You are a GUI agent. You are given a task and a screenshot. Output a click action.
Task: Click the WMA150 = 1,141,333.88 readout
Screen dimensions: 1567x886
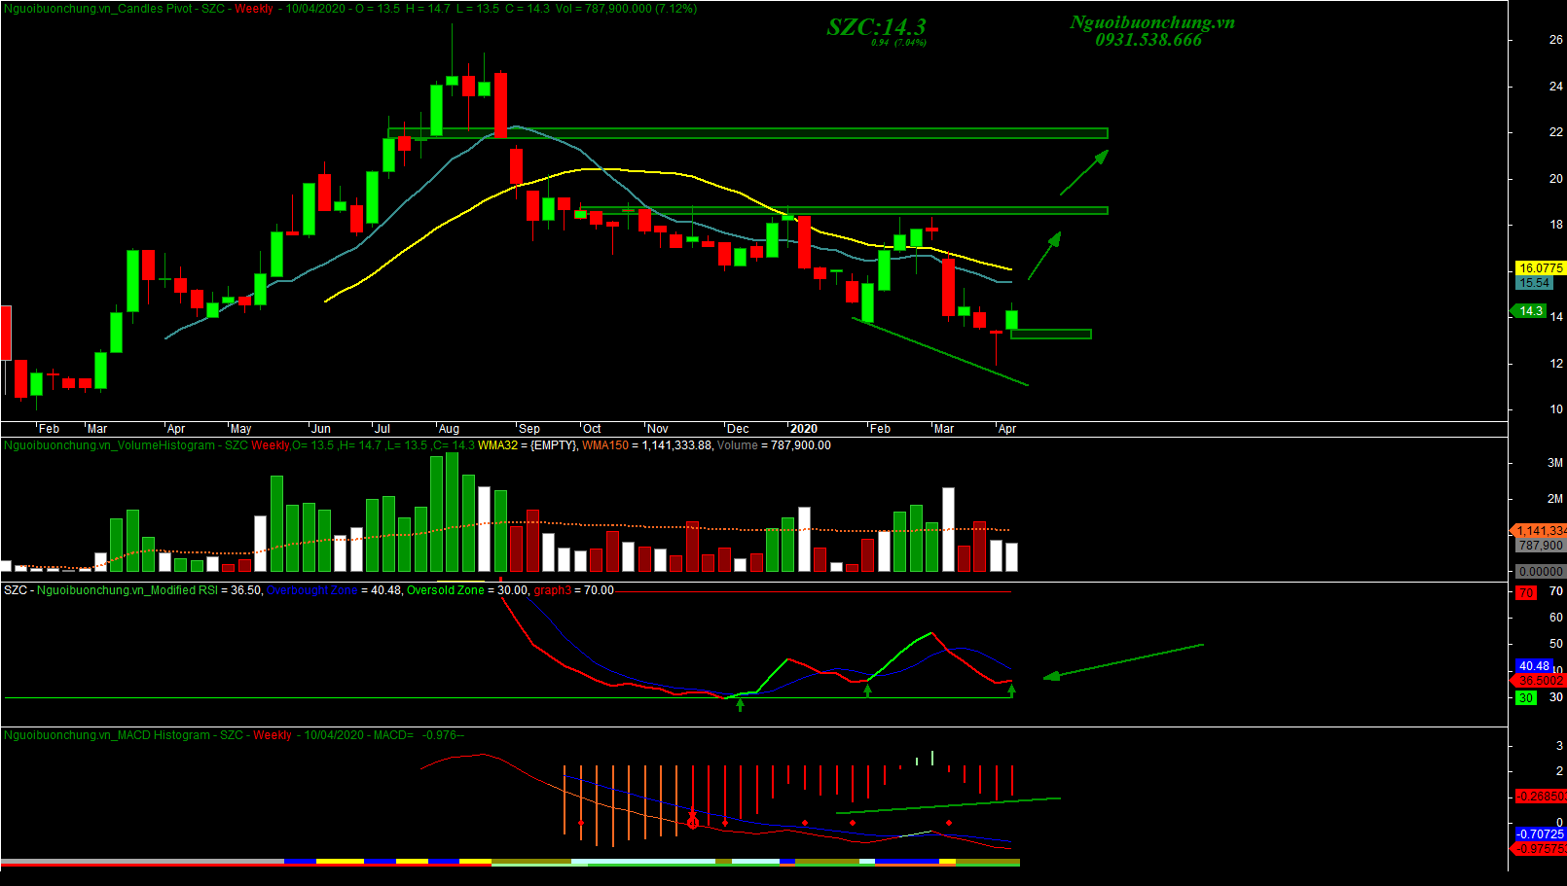647,445
